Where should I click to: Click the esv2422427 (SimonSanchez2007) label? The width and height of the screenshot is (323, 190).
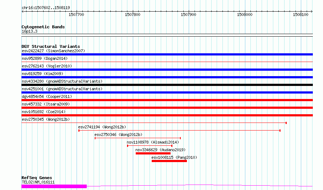(53, 51)
